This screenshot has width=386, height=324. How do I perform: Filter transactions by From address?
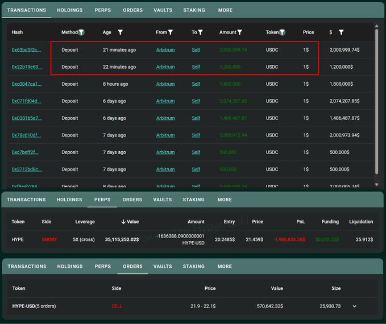(171, 32)
